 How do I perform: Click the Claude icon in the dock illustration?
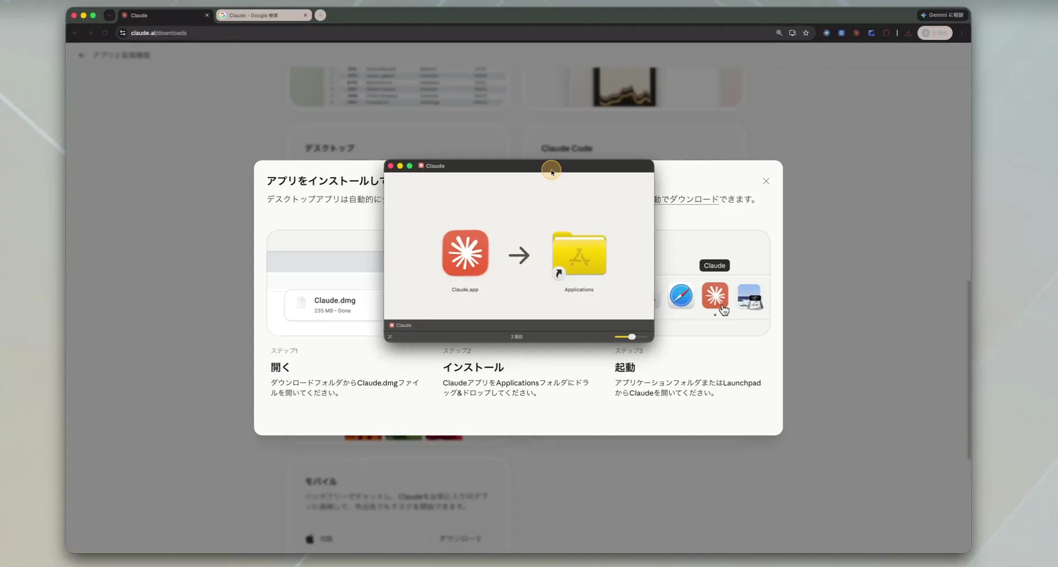(x=715, y=296)
